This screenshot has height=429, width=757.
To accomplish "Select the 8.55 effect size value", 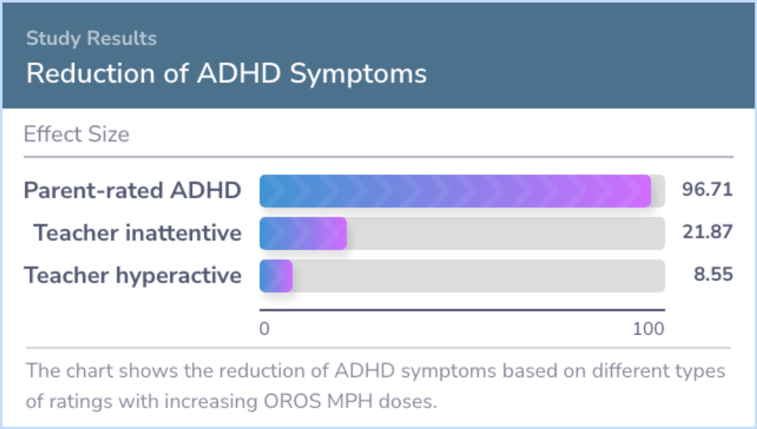I will pos(713,273).
